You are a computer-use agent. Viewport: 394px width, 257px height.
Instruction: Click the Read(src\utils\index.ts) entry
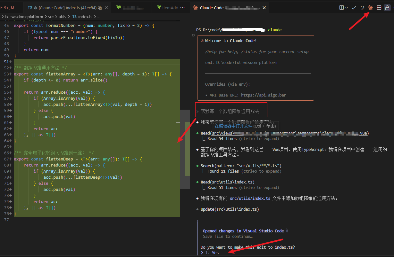228,182
